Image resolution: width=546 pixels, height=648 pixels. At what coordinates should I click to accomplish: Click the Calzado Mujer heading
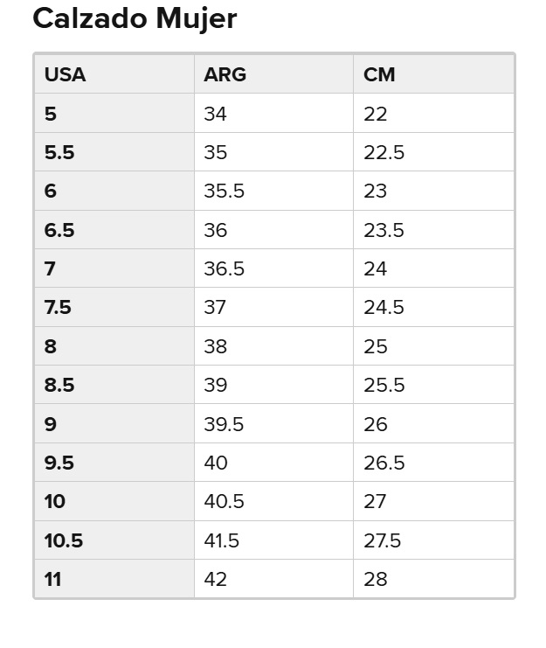(135, 19)
